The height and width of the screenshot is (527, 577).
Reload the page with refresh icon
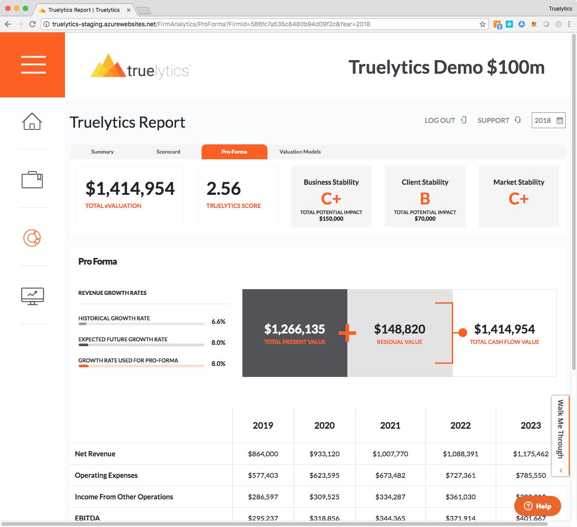(x=32, y=24)
